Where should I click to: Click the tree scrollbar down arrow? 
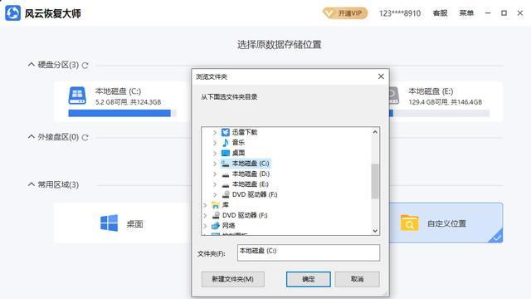tap(375, 231)
